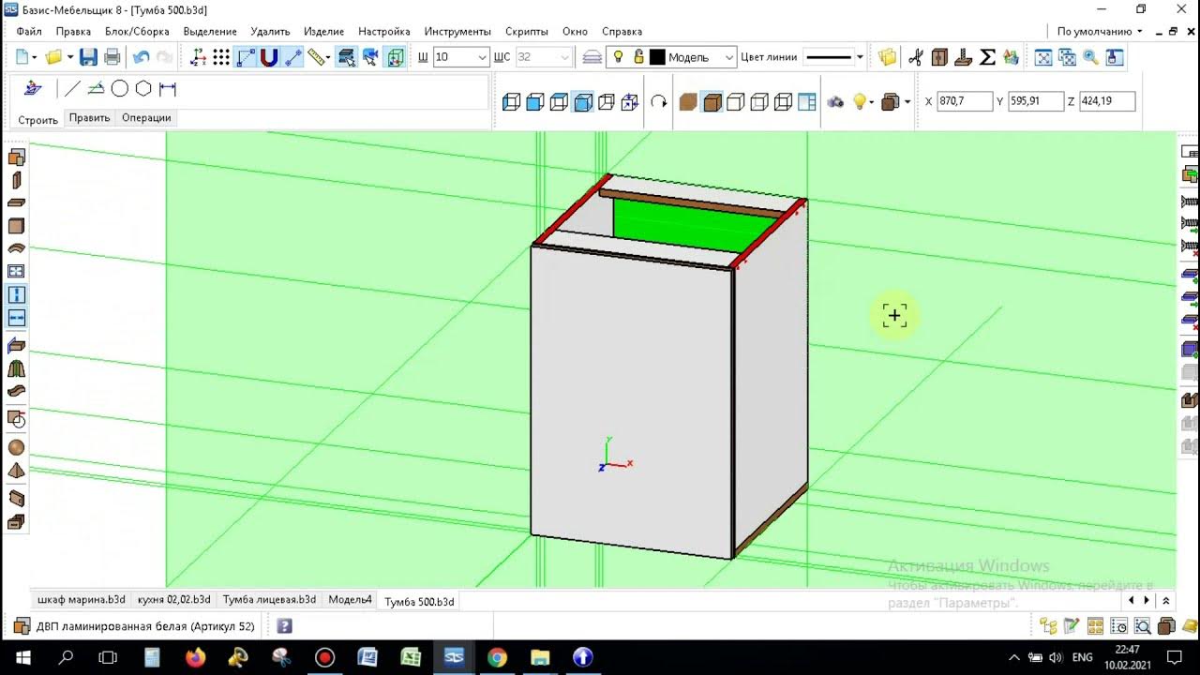Open the По умолчанию workspace dropdown
This screenshot has height=675, width=1200.
click(1100, 31)
